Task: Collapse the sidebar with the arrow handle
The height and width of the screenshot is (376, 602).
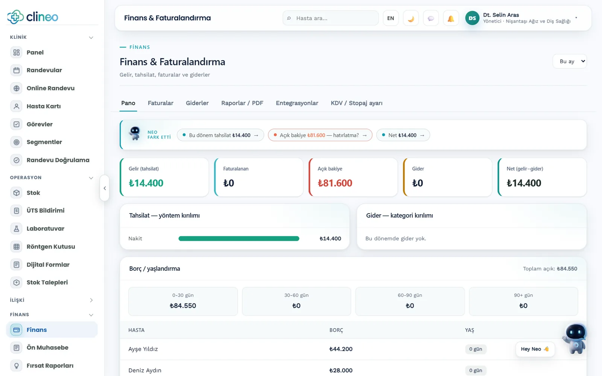Action: click(x=105, y=188)
